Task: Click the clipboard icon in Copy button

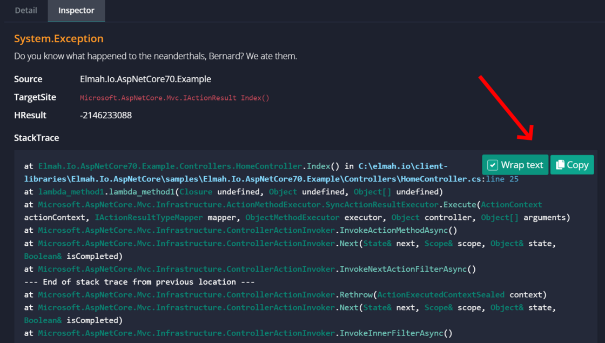Action: coord(560,165)
